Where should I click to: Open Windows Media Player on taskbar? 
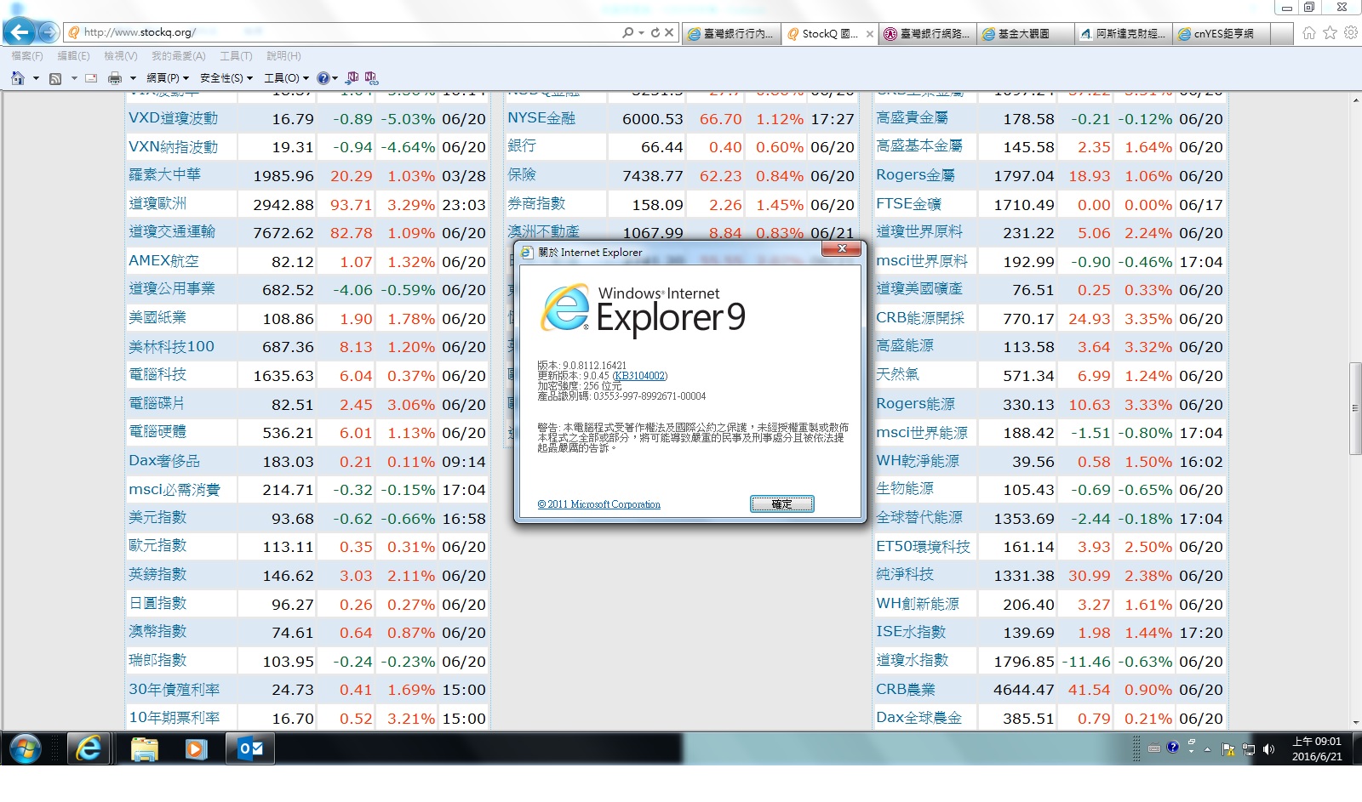197,748
